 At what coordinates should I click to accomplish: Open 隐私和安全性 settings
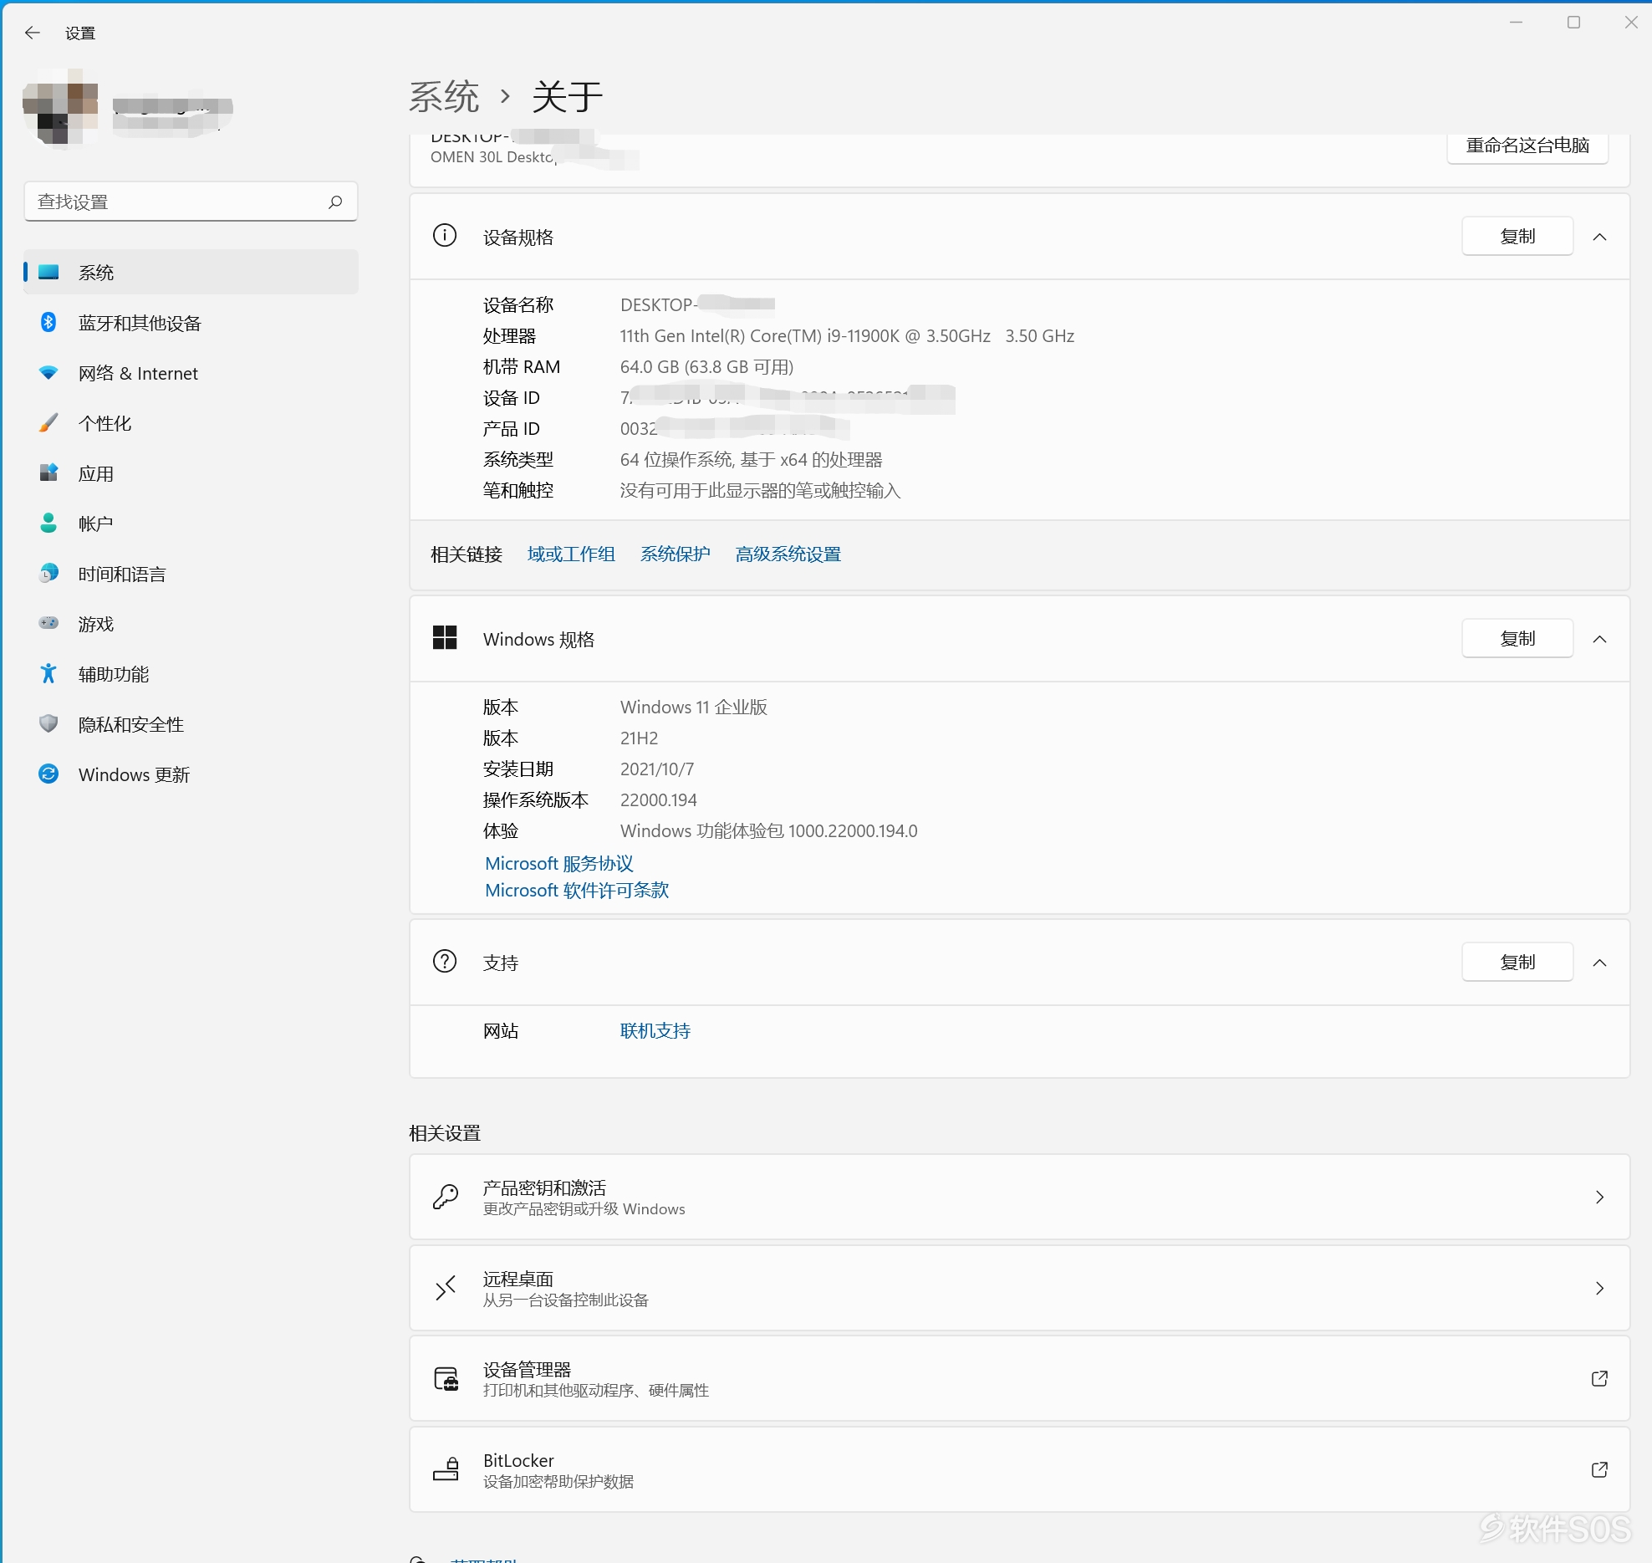191,723
